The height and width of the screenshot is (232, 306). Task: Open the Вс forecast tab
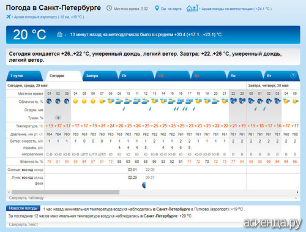tap(209, 76)
